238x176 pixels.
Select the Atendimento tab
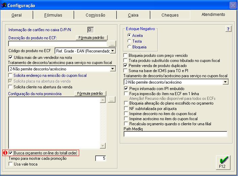point(213,15)
